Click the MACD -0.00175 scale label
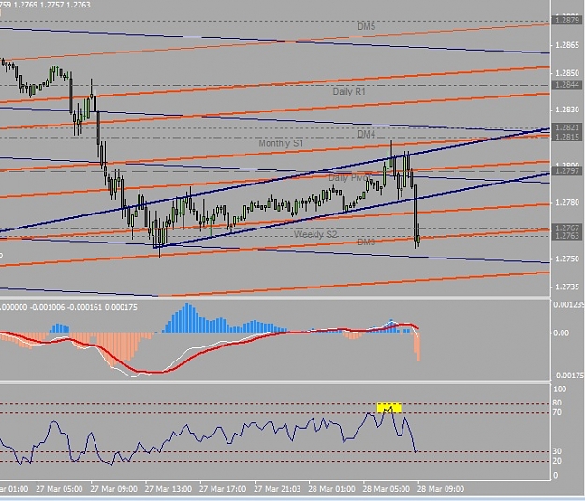 [568, 376]
